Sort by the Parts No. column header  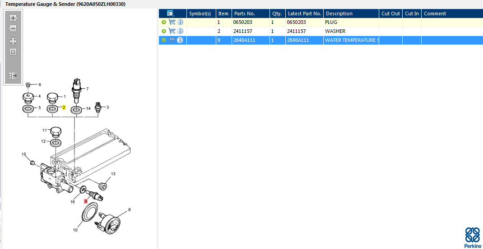coord(251,14)
